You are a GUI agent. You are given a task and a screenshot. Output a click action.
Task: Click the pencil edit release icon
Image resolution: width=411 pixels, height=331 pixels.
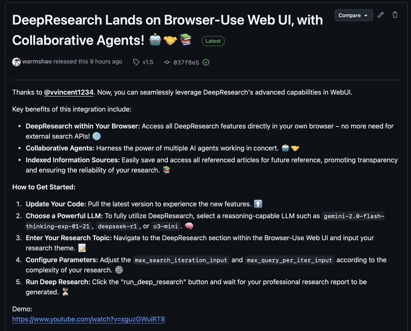(381, 15)
